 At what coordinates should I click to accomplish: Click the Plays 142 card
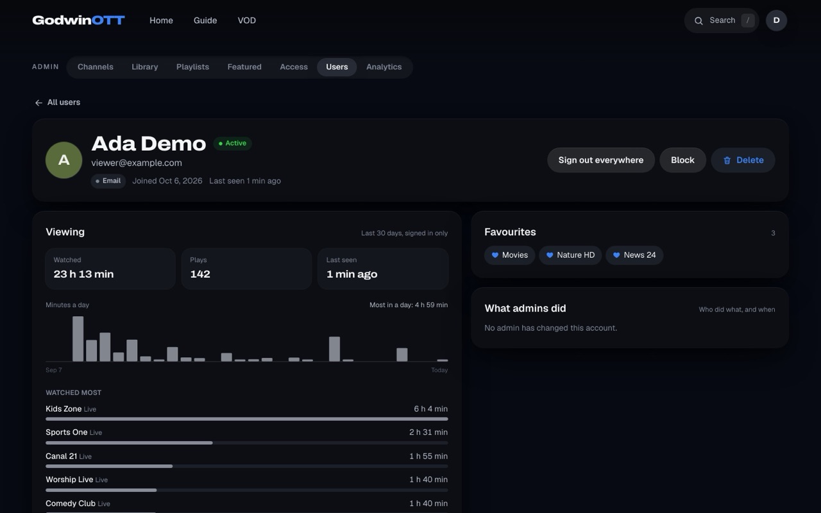pos(247,269)
